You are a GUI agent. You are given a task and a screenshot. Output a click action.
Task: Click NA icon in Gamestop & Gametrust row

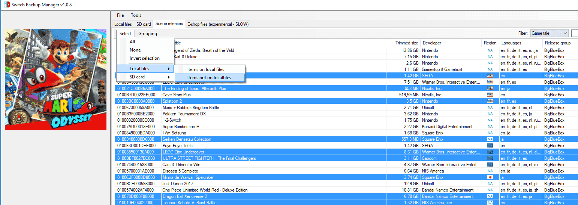(490, 69)
